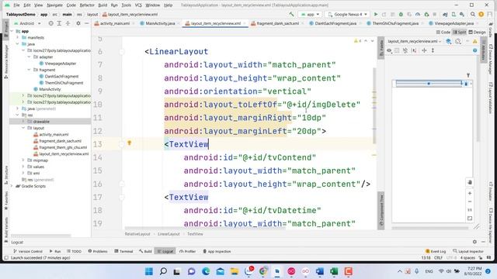Screen dimensions: 497x279
Task: Click orientation for preview icon in design toolbar
Action: point(458,41)
